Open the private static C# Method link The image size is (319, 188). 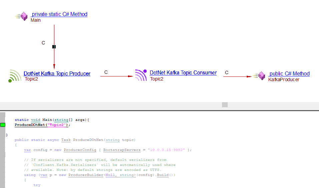click(x=59, y=14)
